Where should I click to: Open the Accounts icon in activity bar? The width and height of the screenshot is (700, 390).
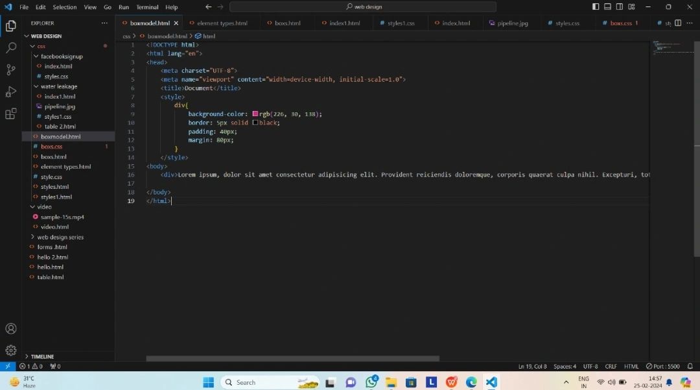pyautogui.click(x=10, y=329)
